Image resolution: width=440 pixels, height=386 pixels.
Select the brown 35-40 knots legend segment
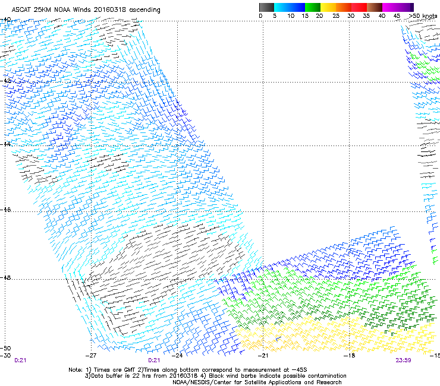[x=375, y=7]
